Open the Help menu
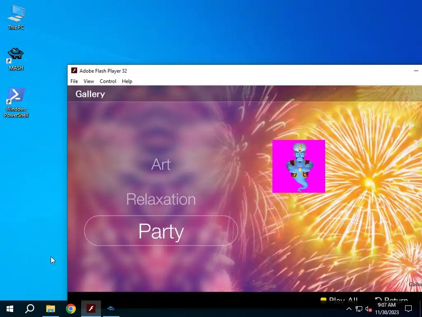 point(127,81)
